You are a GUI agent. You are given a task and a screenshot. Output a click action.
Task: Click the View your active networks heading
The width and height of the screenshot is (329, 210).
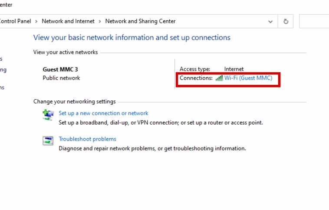click(66, 52)
